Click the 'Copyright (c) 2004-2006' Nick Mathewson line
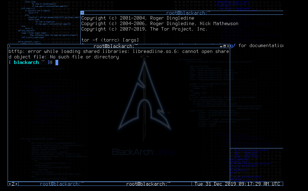 tap(160, 24)
